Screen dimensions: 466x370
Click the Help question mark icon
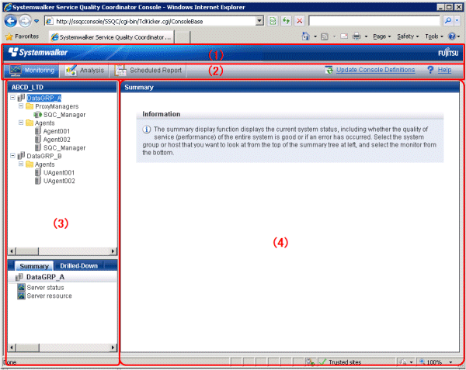[430, 70]
